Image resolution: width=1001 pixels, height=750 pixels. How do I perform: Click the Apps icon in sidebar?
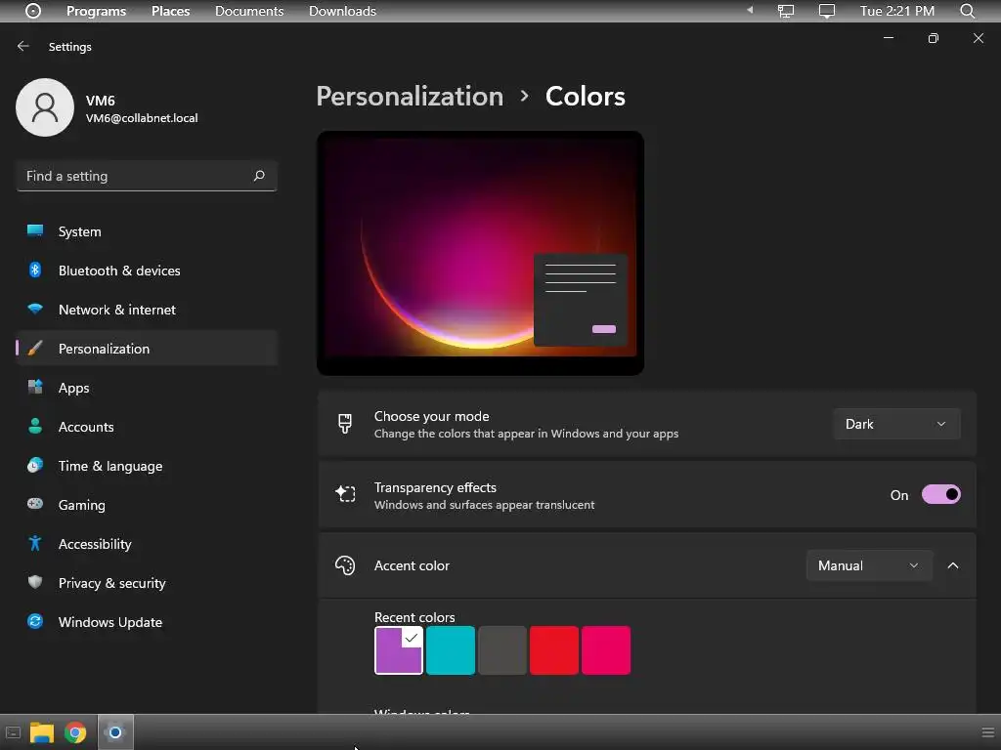pos(35,387)
